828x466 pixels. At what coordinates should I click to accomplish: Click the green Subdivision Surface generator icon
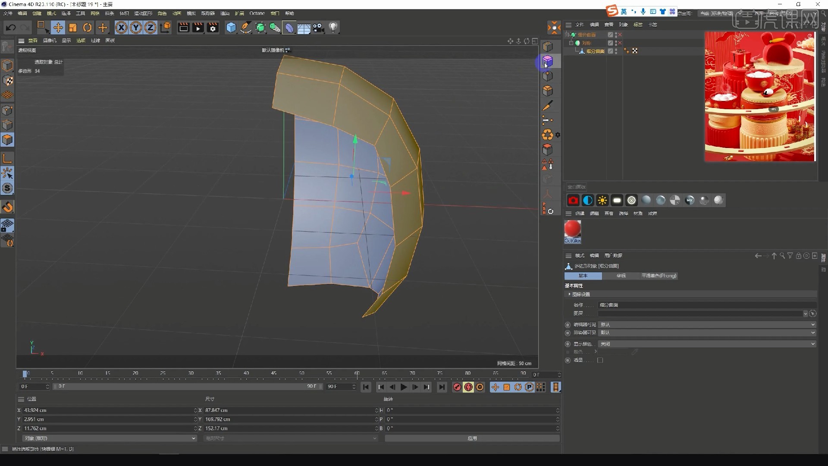pos(260,28)
